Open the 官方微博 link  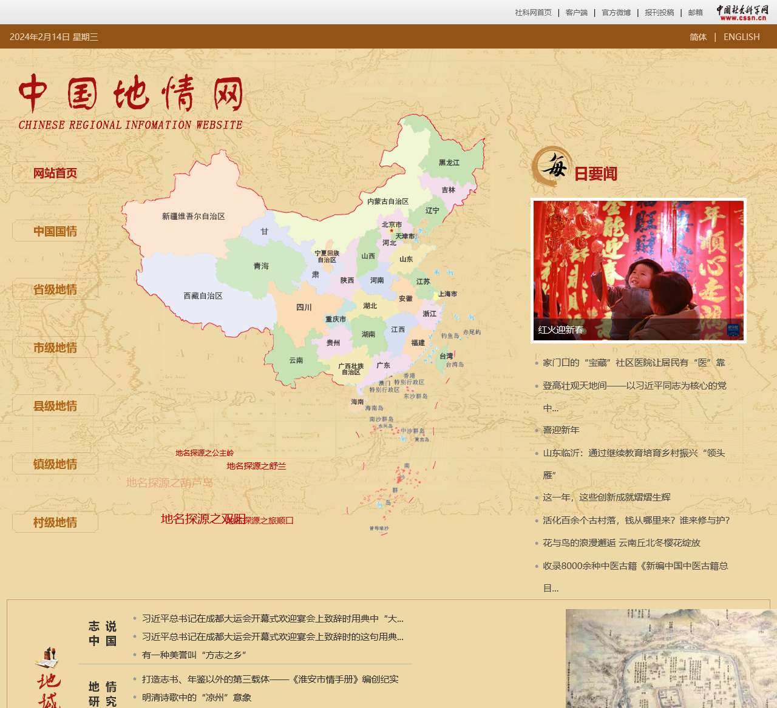616,11
